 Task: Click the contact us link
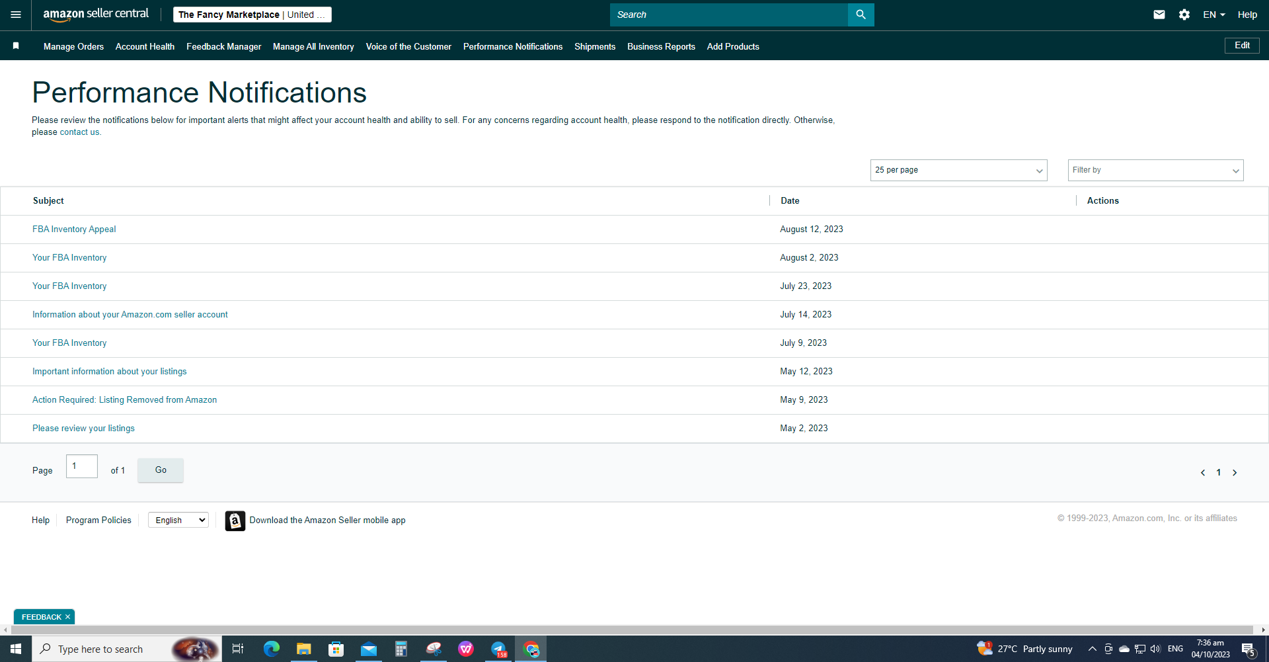79,132
